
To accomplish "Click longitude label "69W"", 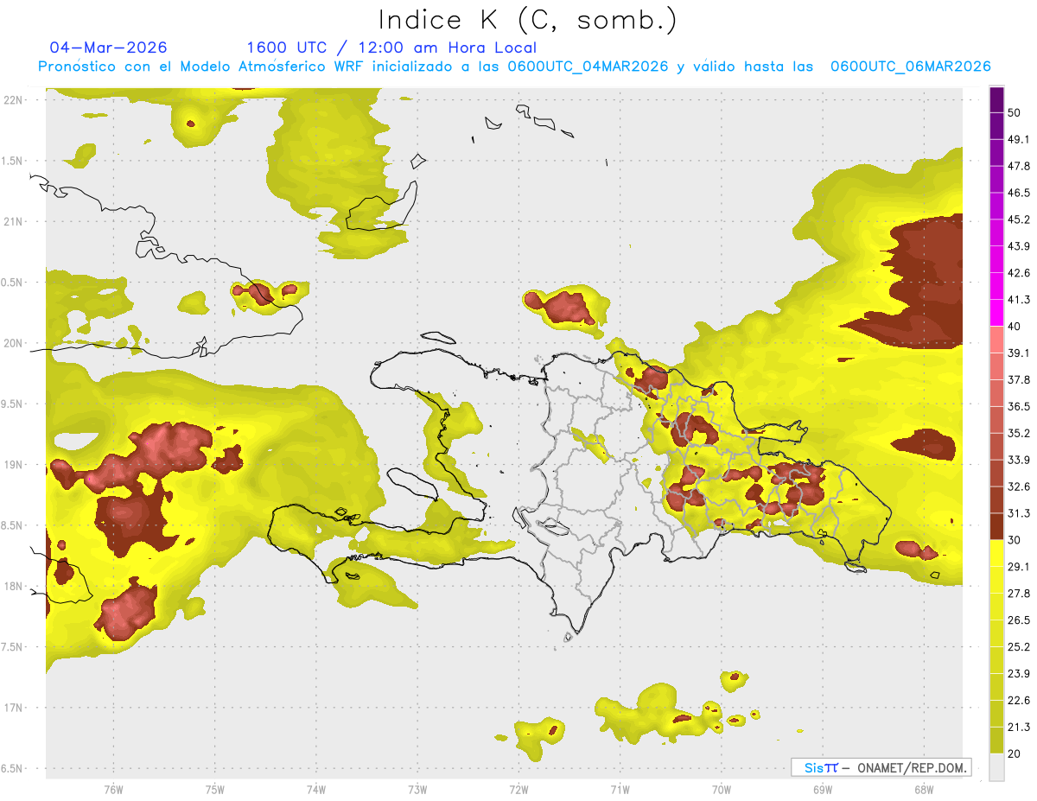I will coord(822,789).
